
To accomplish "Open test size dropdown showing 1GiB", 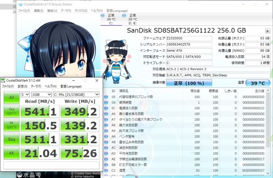I will [41, 95].
